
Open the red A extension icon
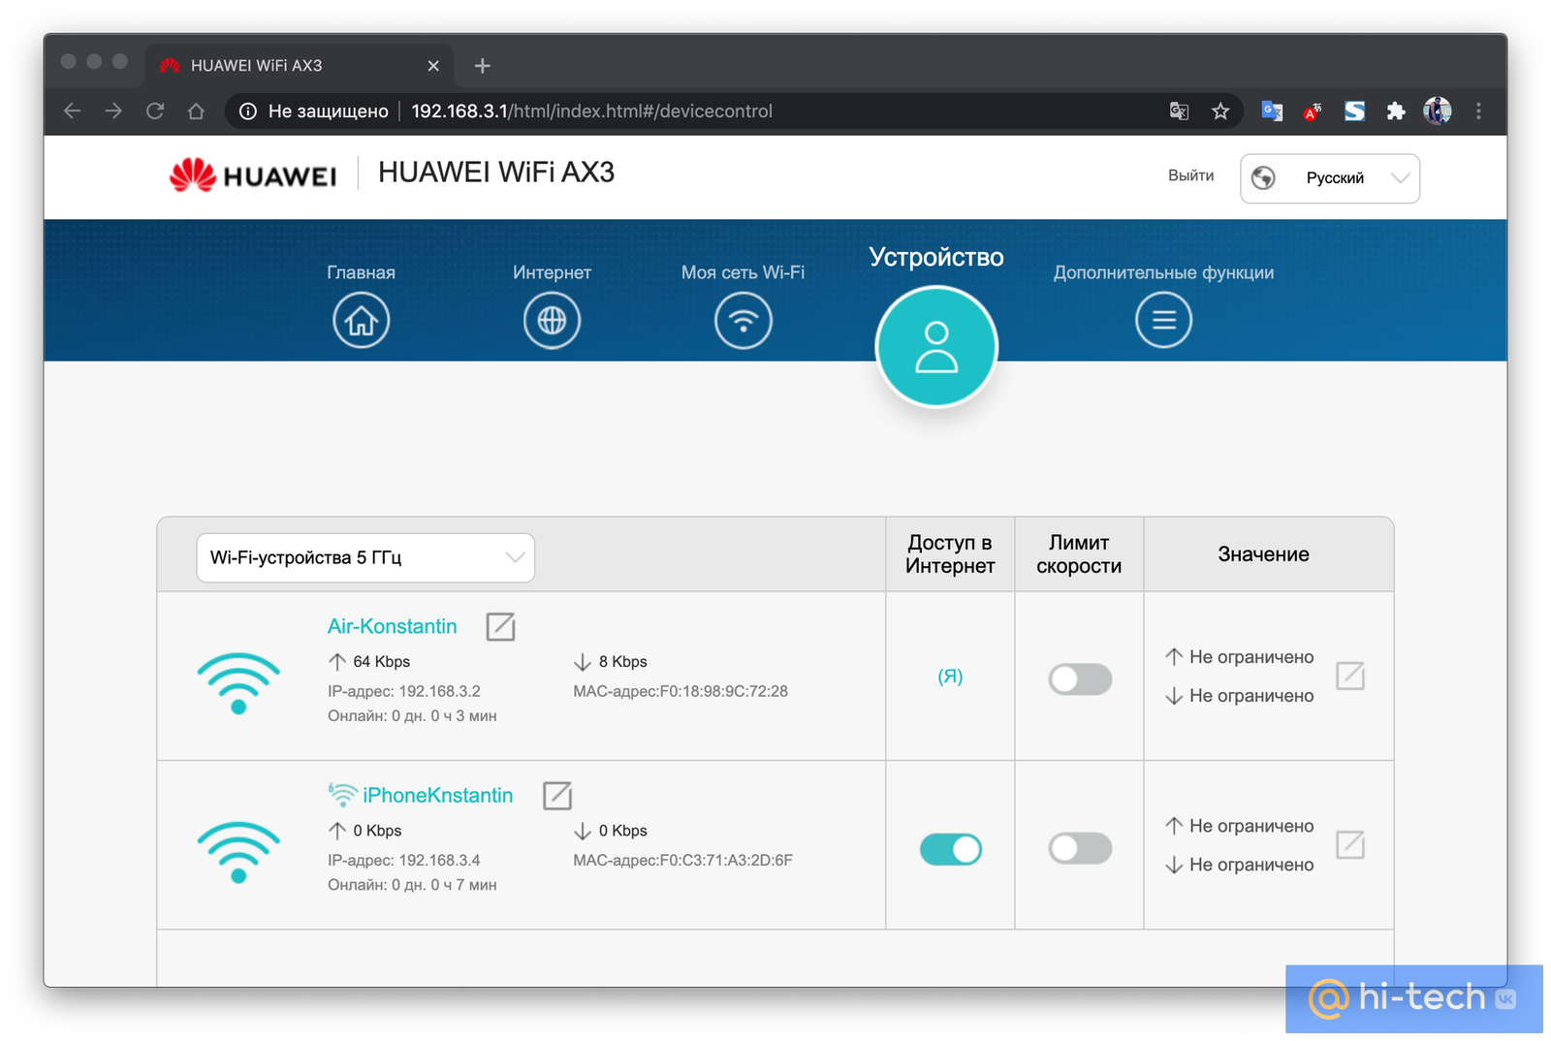[x=1313, y=111]
